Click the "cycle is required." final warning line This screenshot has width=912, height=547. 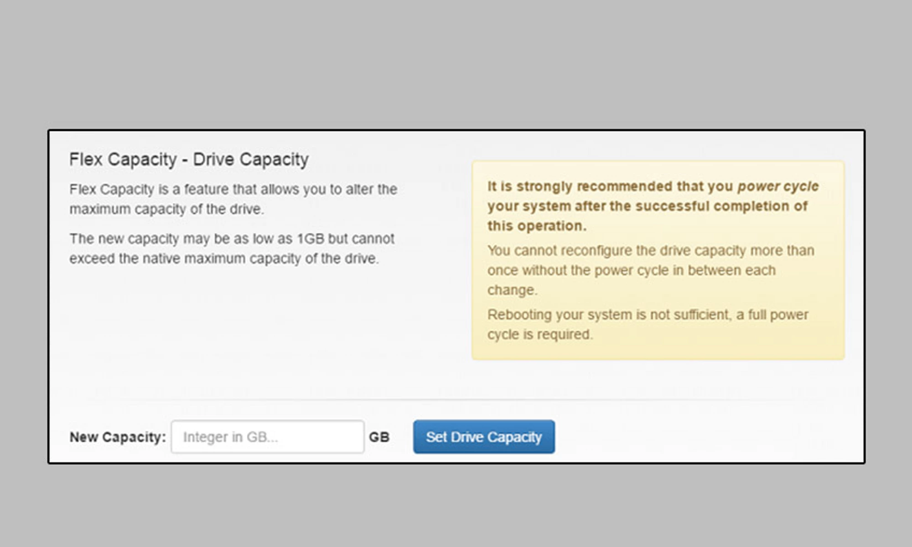click(x=540, y=335)
